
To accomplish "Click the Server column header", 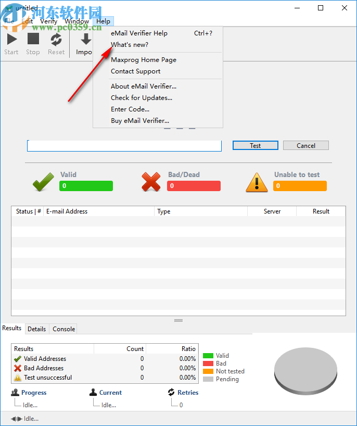I will [x=272, y=211].
